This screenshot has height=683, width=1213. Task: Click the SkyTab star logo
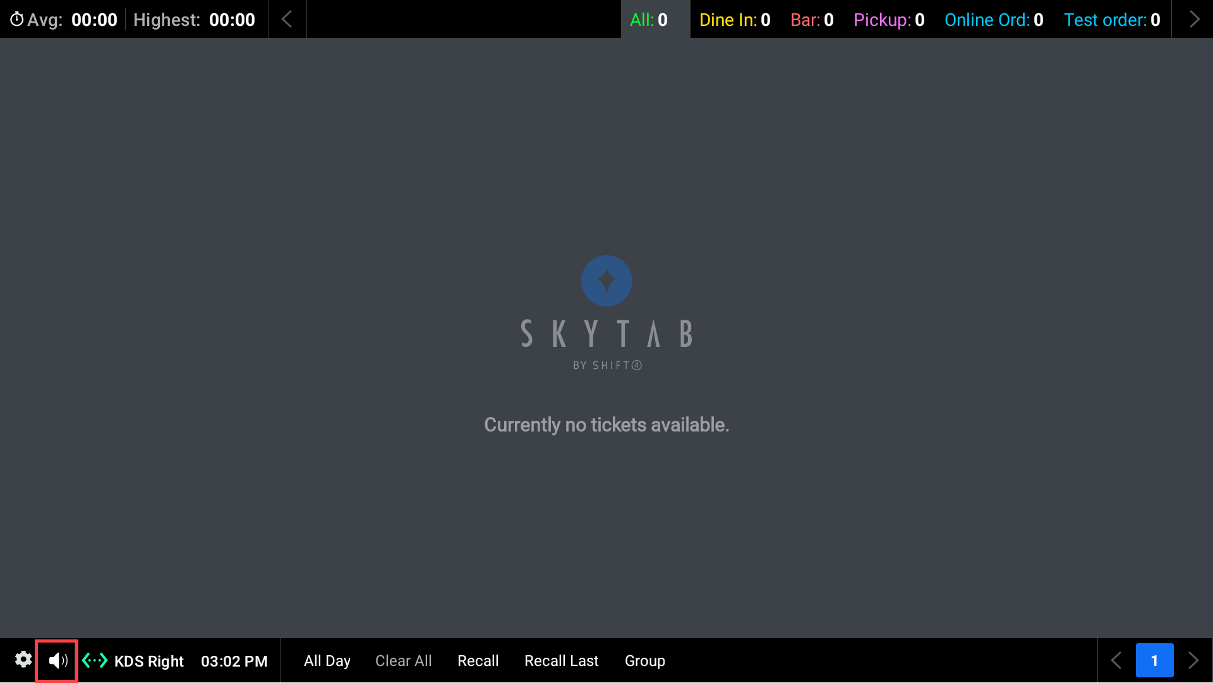606,281
